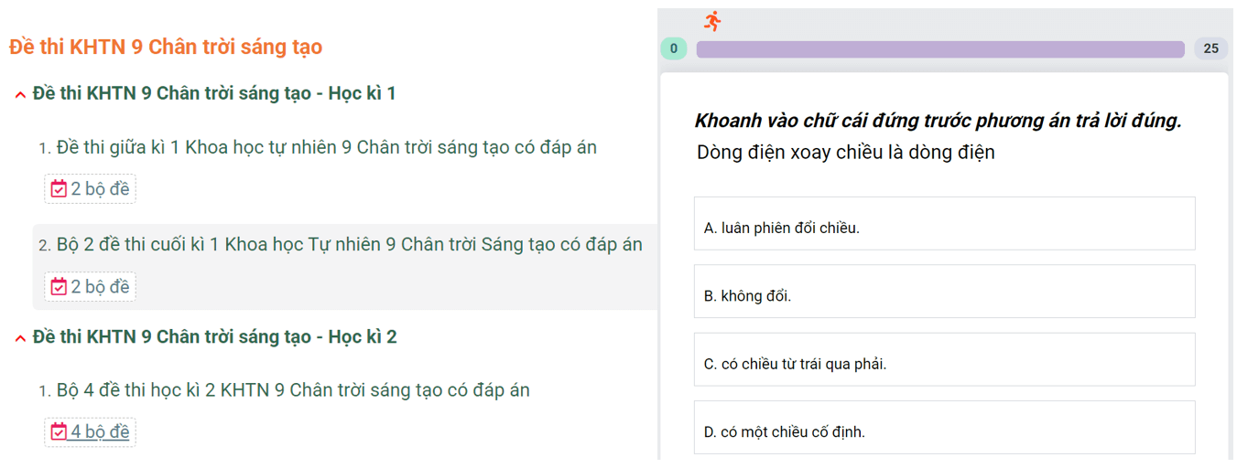Click calendar-check icon under the giữa kì 1 entry

59,189
